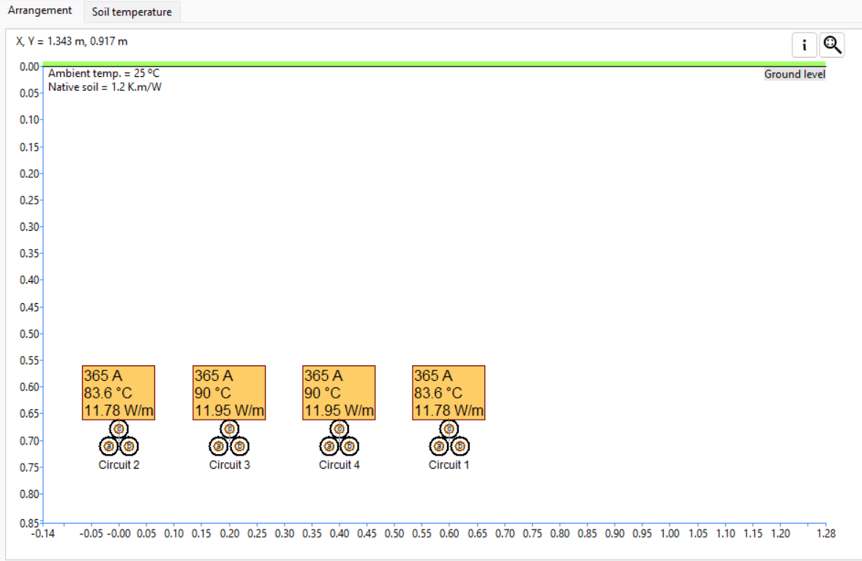Select phase a cable of Circuit 2
This screenshot has width=862, height=561.
[109, 445]
